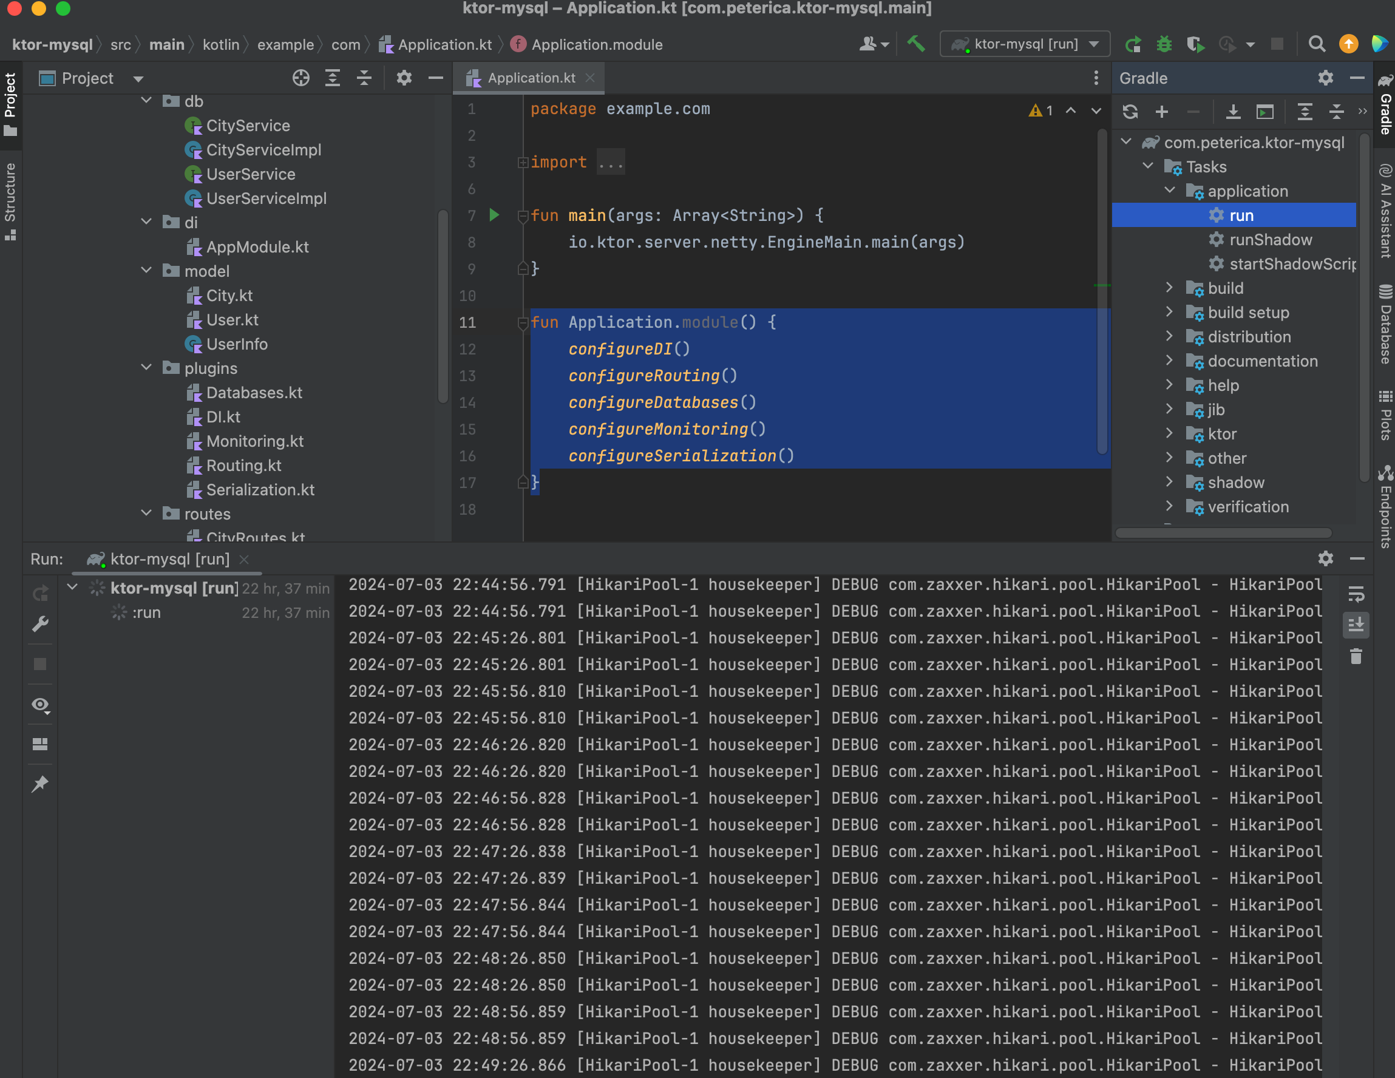Image resolution: width=1395 pixels, height=1078 pixels.
Task: Reload all Gradle projects
Action: (1130, 112)
